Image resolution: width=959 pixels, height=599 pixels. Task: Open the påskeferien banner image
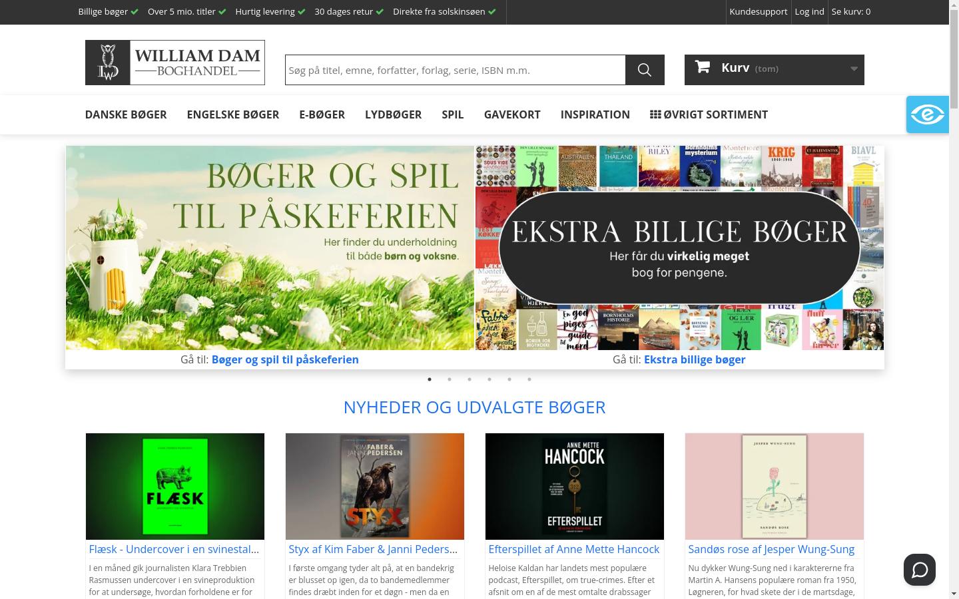[270, 248]
